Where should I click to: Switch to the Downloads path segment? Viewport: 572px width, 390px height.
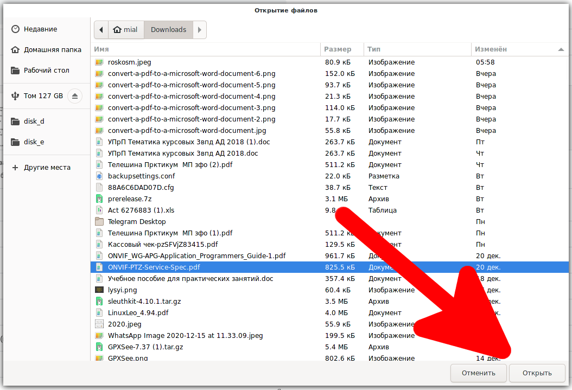point(168,30)
